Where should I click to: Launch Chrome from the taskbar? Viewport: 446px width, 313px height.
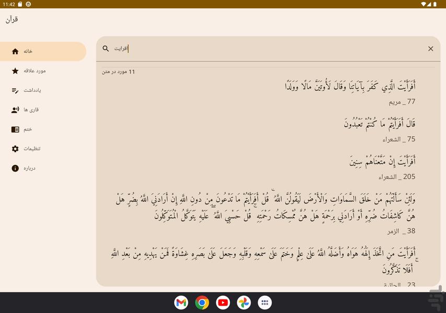pyautogui.click(x=202, y=303)
